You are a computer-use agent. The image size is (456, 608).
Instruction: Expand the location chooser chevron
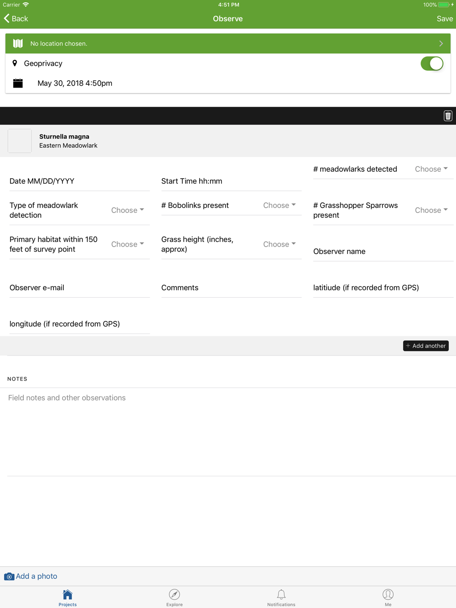click(x=441, y=44)
